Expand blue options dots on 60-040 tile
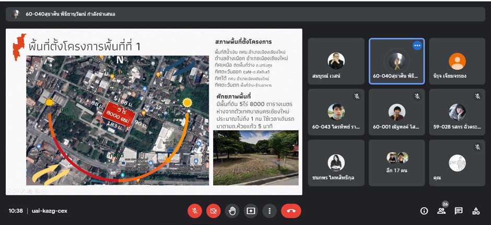This screenshot has height=225, width=491. coord(417,46)
